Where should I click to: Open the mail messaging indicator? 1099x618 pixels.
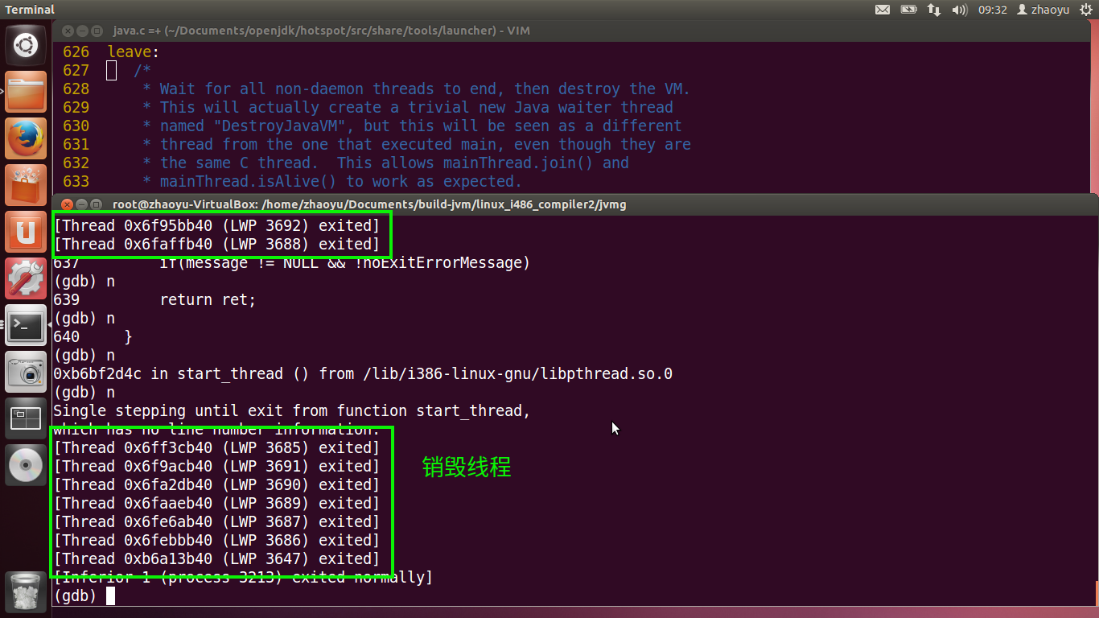[x=883, y=10]
